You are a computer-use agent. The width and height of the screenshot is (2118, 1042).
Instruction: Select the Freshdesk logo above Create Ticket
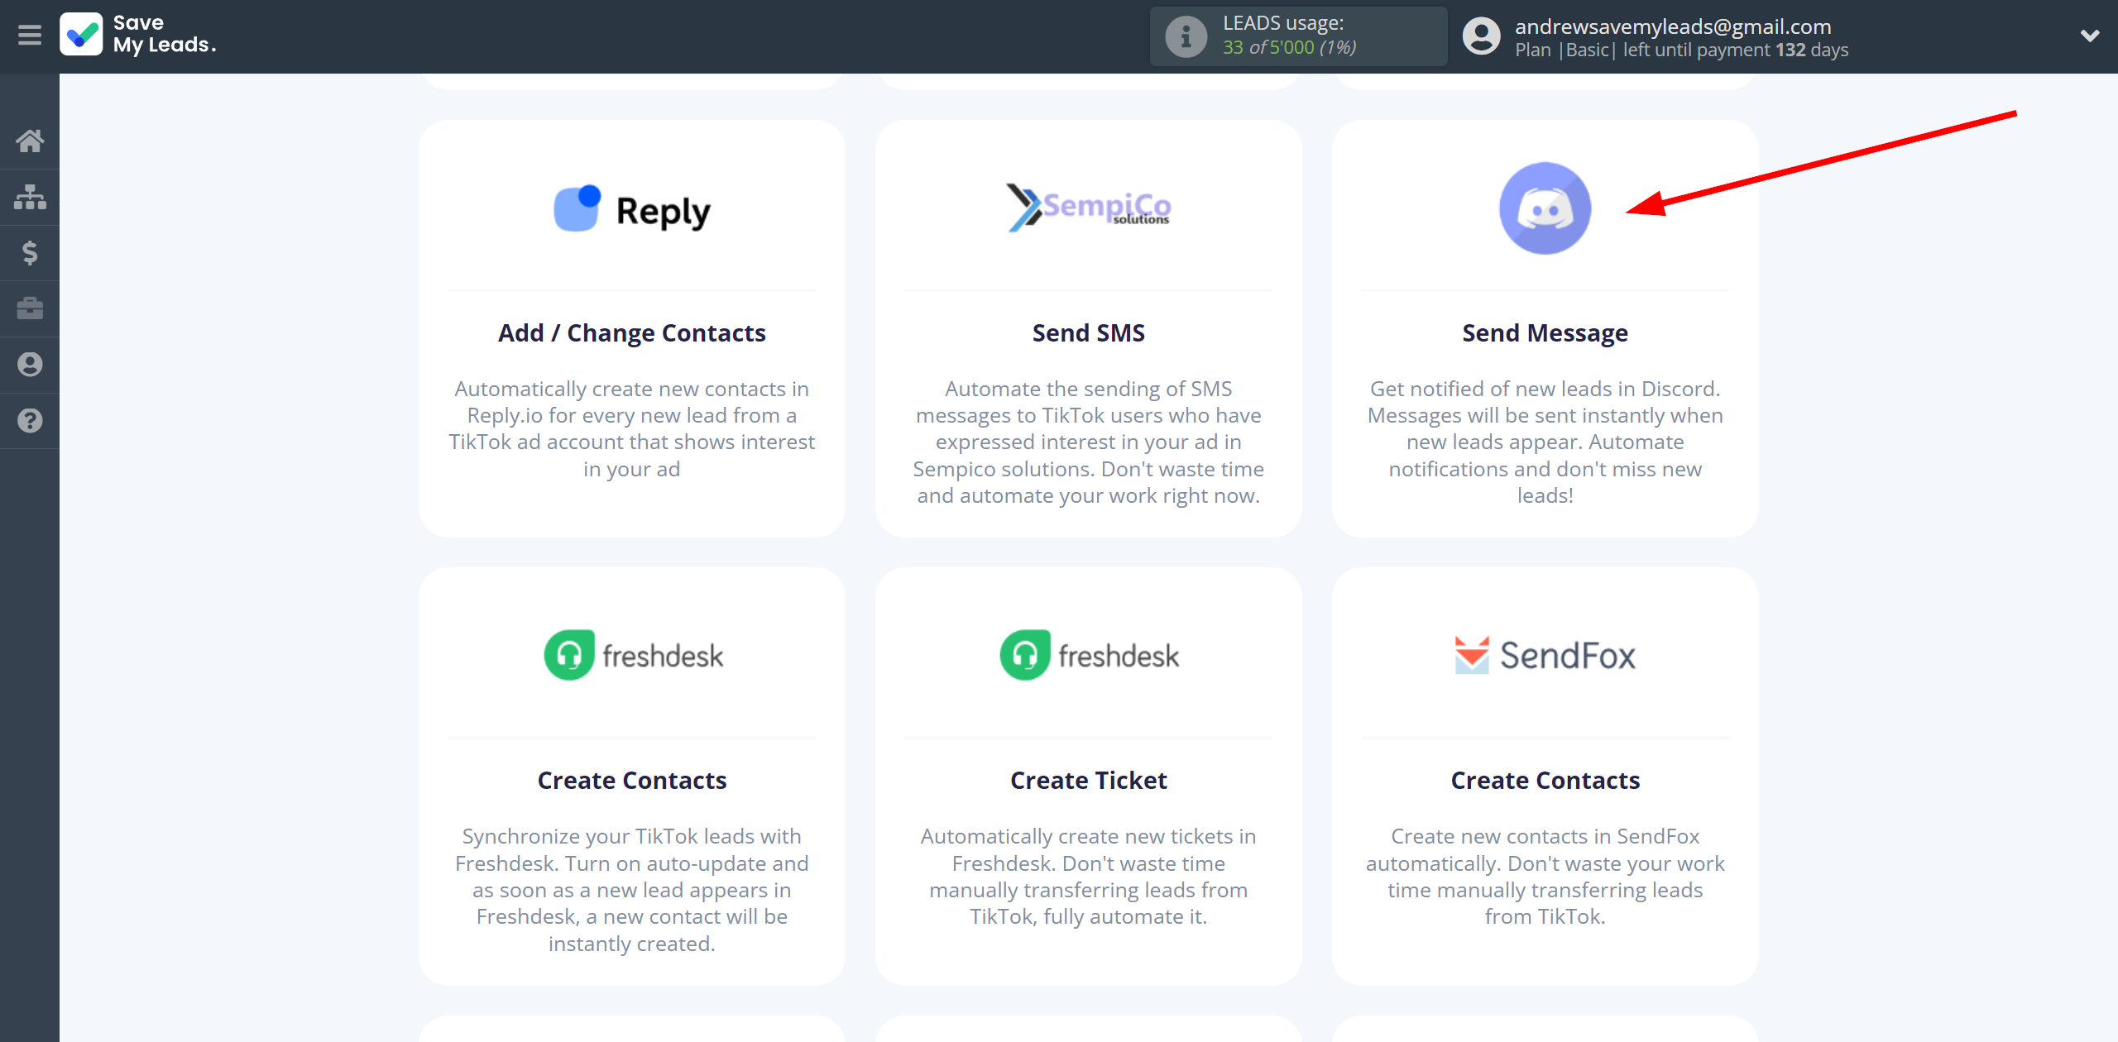point(1089,655)
